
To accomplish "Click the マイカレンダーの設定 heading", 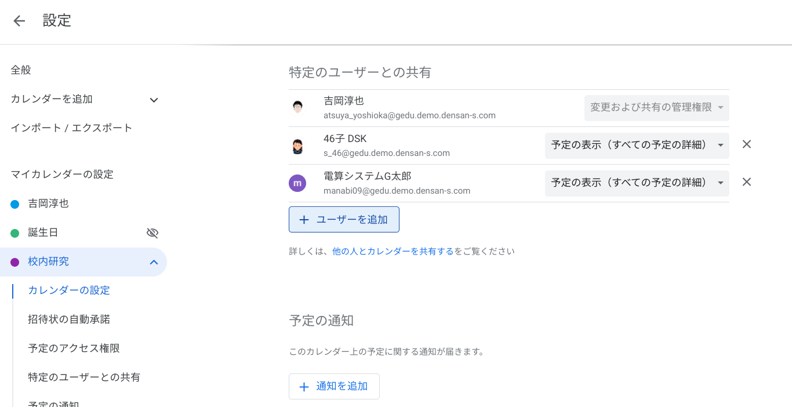I will [x=62, y=175].
